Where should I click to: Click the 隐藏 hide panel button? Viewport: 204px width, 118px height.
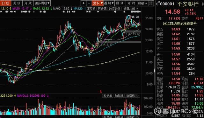pos(142,3)
